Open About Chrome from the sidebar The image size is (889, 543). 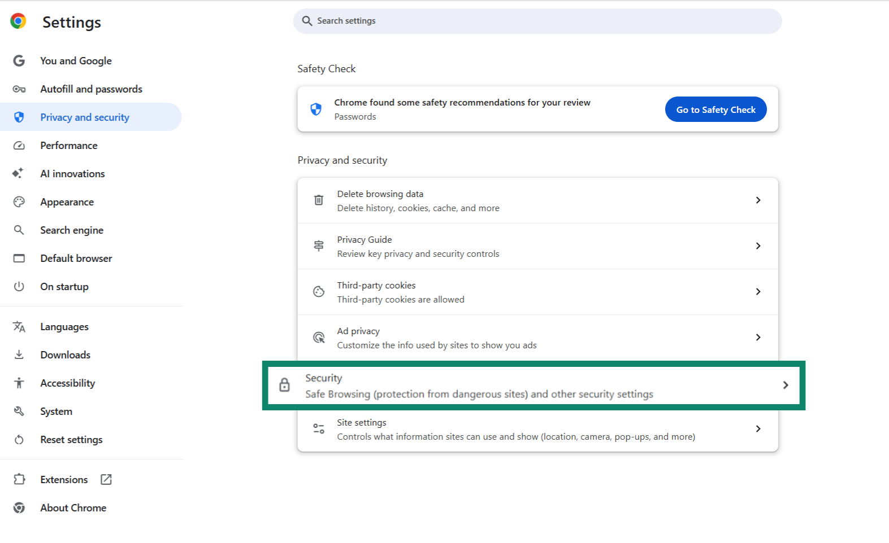pyautogui.click(x=73, y=508)
